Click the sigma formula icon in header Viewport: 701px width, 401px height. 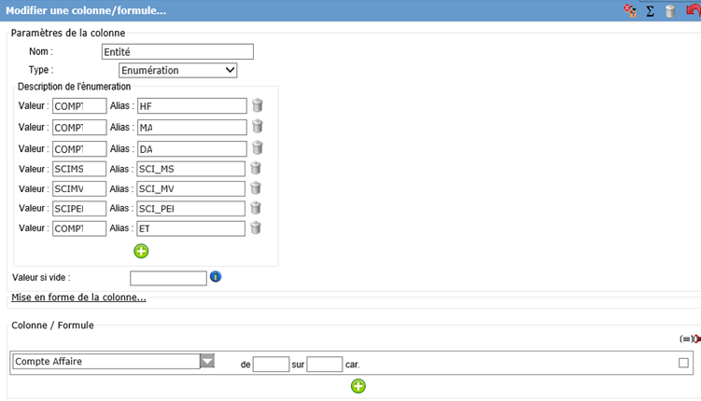tap(650, 11)
